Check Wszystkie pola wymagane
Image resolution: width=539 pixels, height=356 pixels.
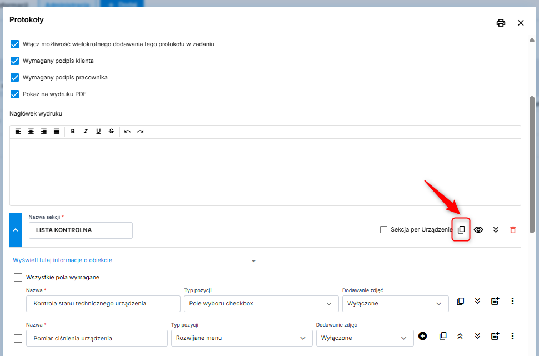tap(18, 277)
